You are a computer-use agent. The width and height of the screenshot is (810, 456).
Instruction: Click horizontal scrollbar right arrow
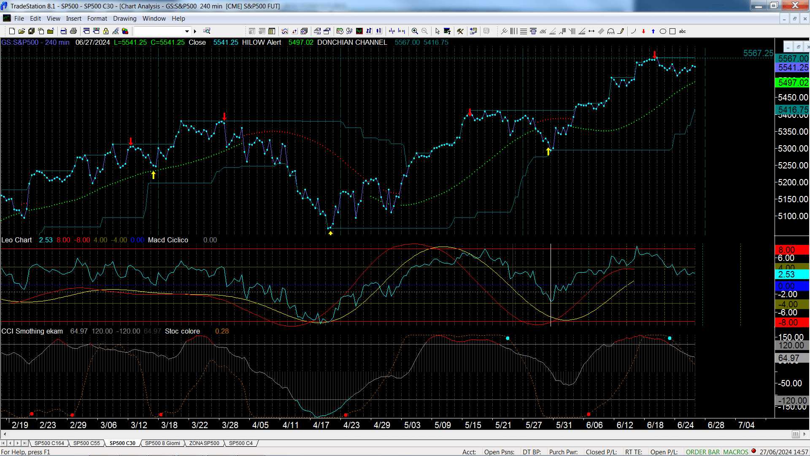[805, 434]
